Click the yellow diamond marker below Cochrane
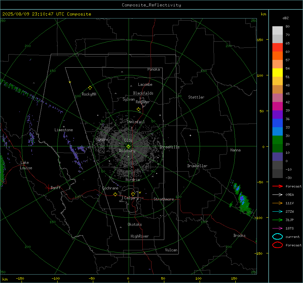Image resolution: width=303 pixels, height=283 pixels. [115, 194]
